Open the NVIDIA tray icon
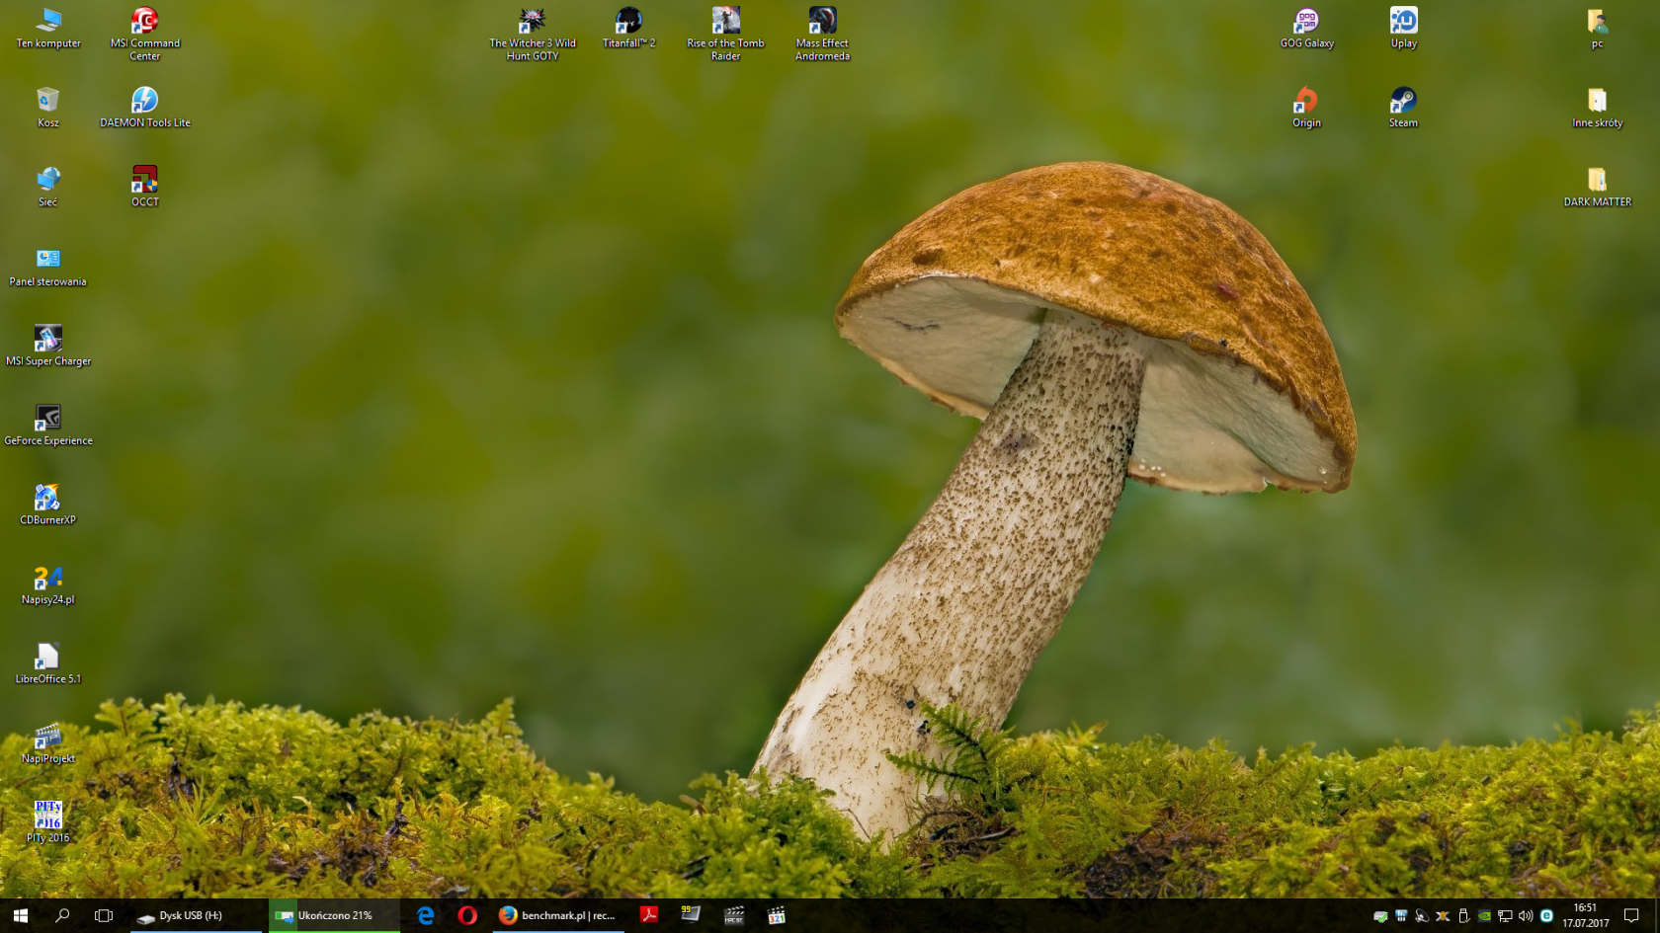 click(1484, 916)
